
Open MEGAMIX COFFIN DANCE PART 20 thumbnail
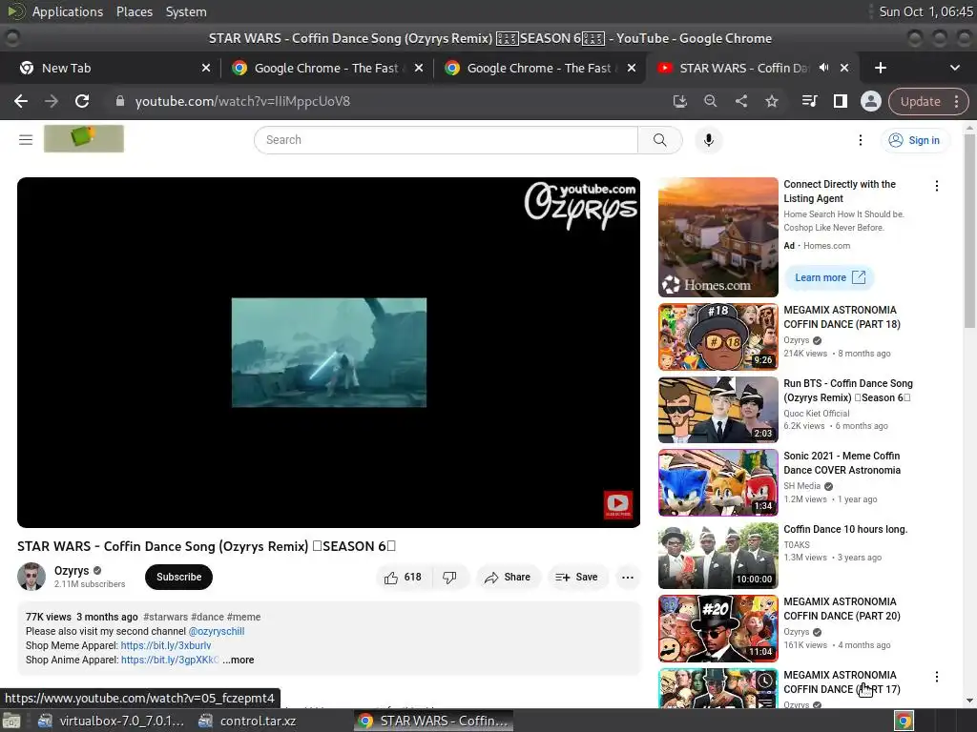(717, 628)
